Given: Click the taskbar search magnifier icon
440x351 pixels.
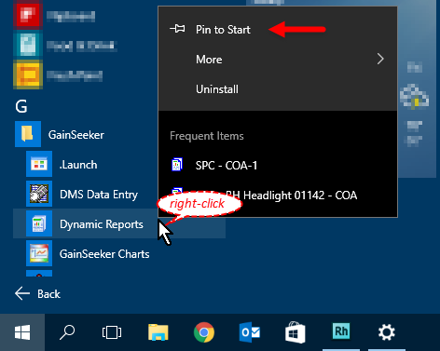Looking at the screenshot, I should coord(67,332).
